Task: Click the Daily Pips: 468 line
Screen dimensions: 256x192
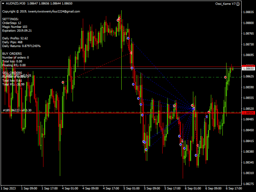Action: click(12, 42)
